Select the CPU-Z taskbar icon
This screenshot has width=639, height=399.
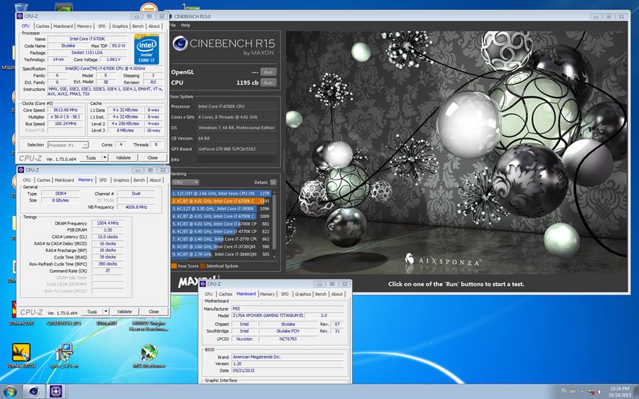(x=56, y=392)
